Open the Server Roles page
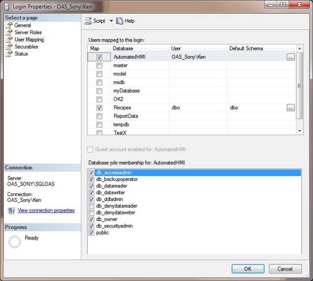This screenshot has height=281, width=313. [28, 32]
